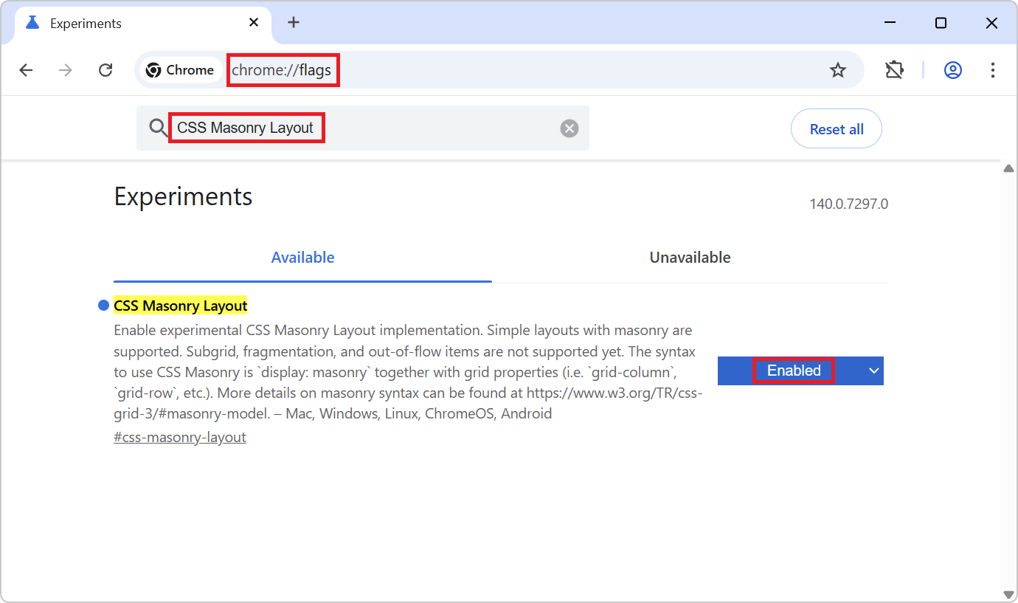Switch to the Unavailable tab

(690, 257)
